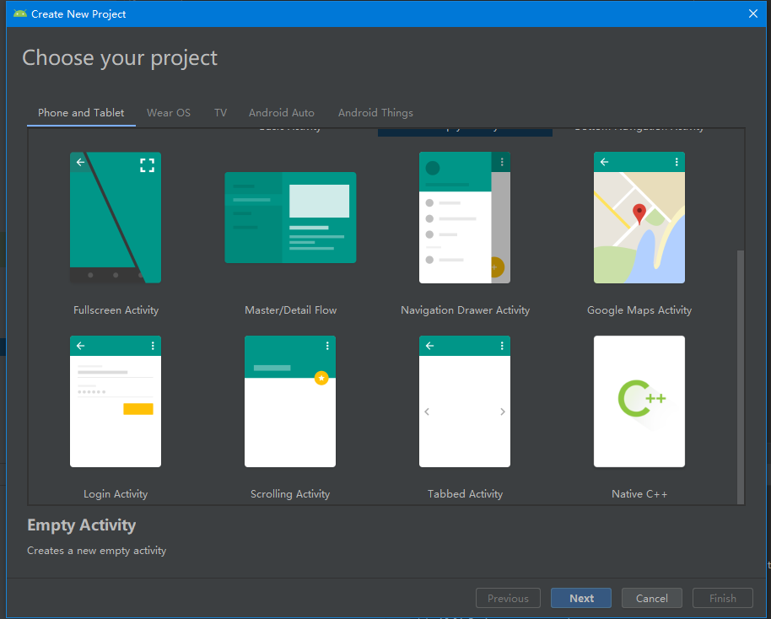Viewport: 771px width, 619px height.
Task: Click the Cancel button
Action: (x=652, y=598)
